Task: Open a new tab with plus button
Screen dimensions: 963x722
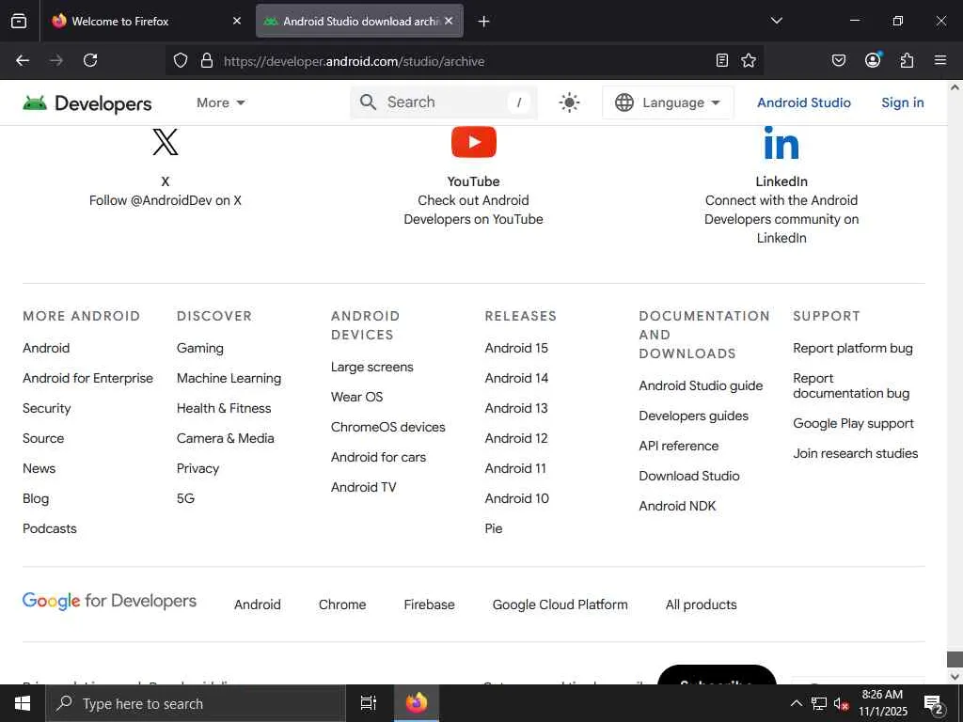Action: click(x=484, y=22)
